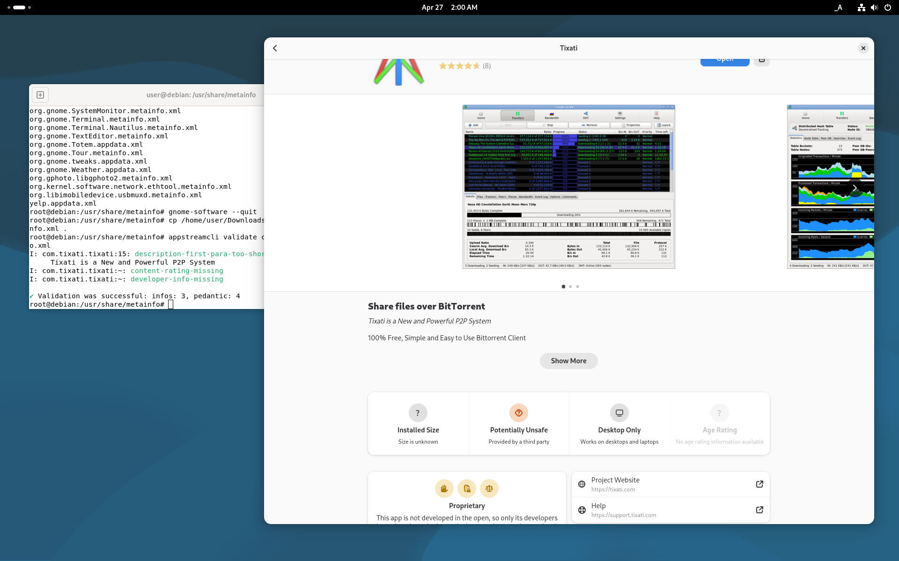Image resolution: width=899 pixels, height=561 pixels.
Task: Click the blue Open button
Action: pyautogui.click(x=725, y=61)
